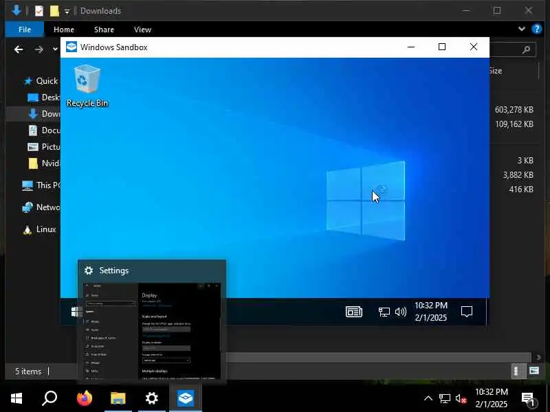Viewport: 550px width, 412px height.
Task: Select the file sized 603,278 KB
Action: [x=514, y=110]
